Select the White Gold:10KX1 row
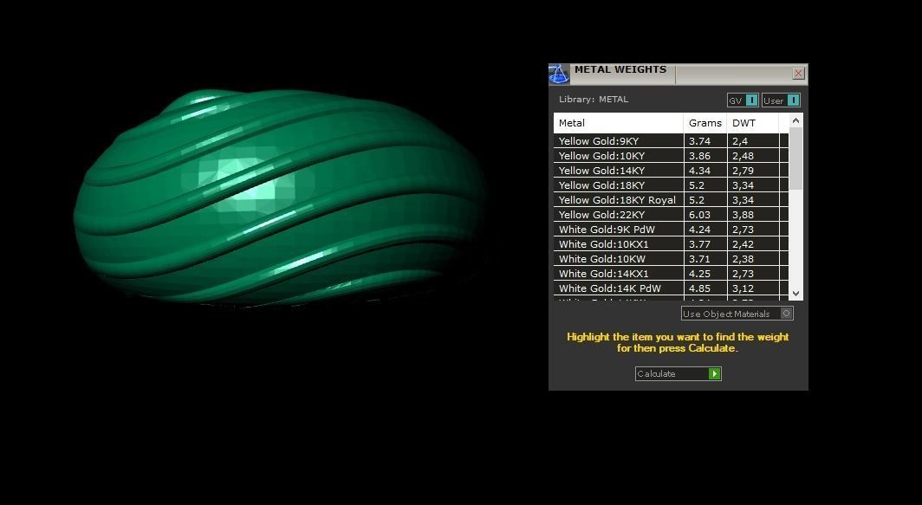 click(671, 244)
